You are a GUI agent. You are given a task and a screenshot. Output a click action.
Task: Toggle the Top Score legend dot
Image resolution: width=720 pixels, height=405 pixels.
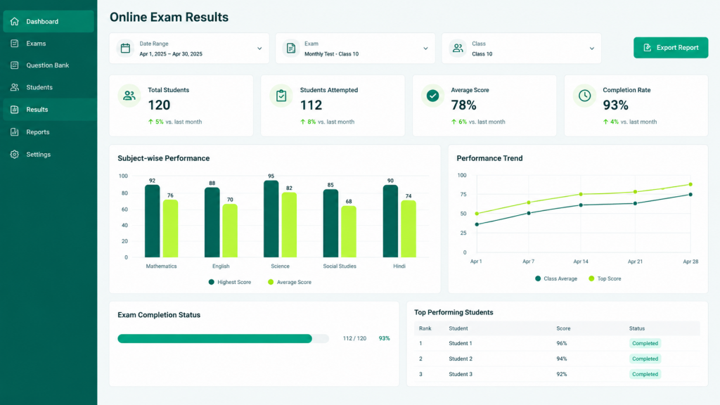(x=591, y=278)
